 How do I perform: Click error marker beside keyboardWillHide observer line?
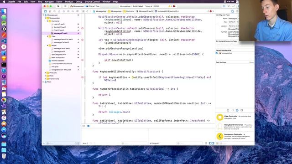[83, 28]
